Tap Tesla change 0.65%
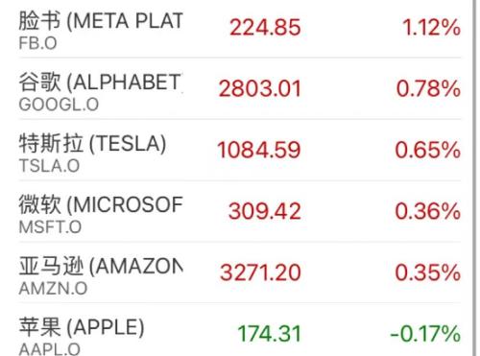480x356 pixels. click(x=428, y=150)
